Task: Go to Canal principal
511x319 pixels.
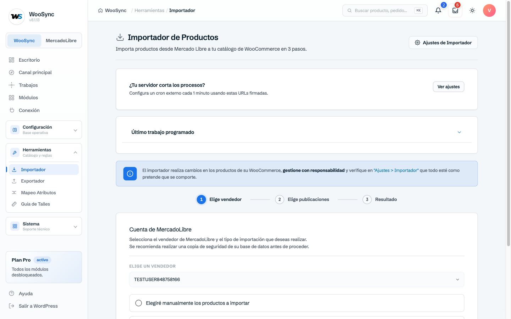Action: 44,72
